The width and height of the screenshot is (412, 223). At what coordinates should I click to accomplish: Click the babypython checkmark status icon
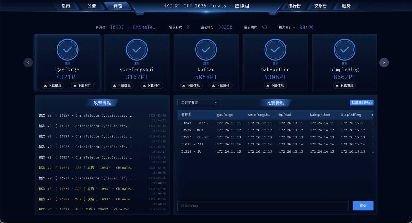tap(275, 49)
